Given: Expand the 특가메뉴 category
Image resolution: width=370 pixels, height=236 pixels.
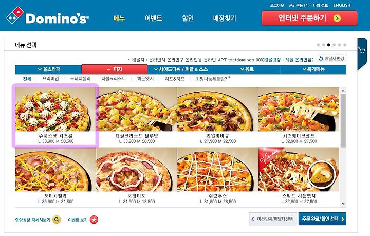Looking at the screenshot, I should (313, 69).
